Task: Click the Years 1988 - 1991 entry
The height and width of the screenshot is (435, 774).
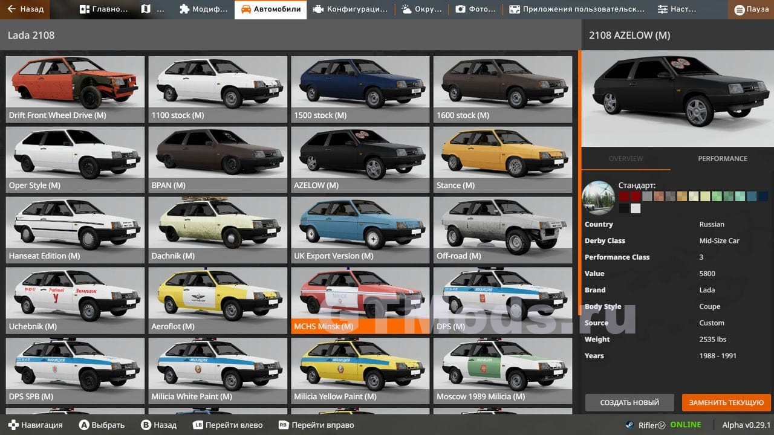Action: [x=676, y=355]
